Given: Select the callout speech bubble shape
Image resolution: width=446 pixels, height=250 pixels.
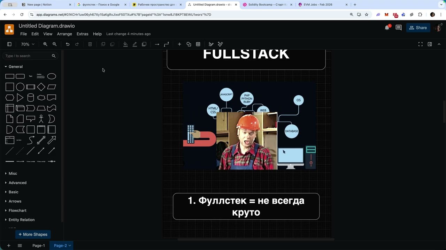Looking at the screenshot, I should coord(31,119).
